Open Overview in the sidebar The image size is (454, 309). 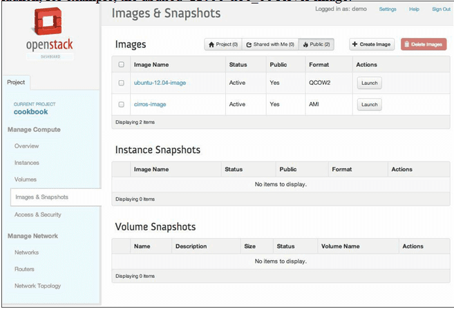point(27,146)
